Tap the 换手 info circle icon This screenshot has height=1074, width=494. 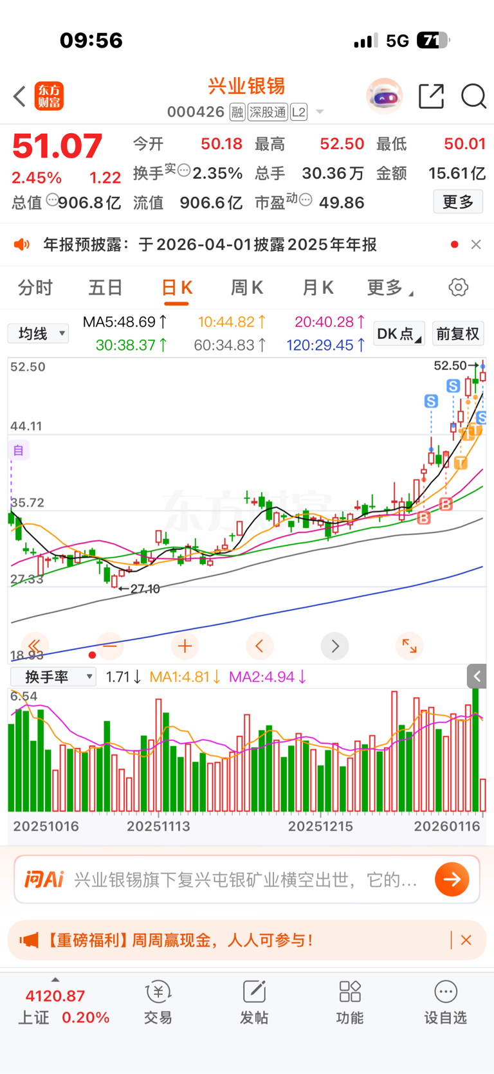pyautogui.click(x=184, y=170)
